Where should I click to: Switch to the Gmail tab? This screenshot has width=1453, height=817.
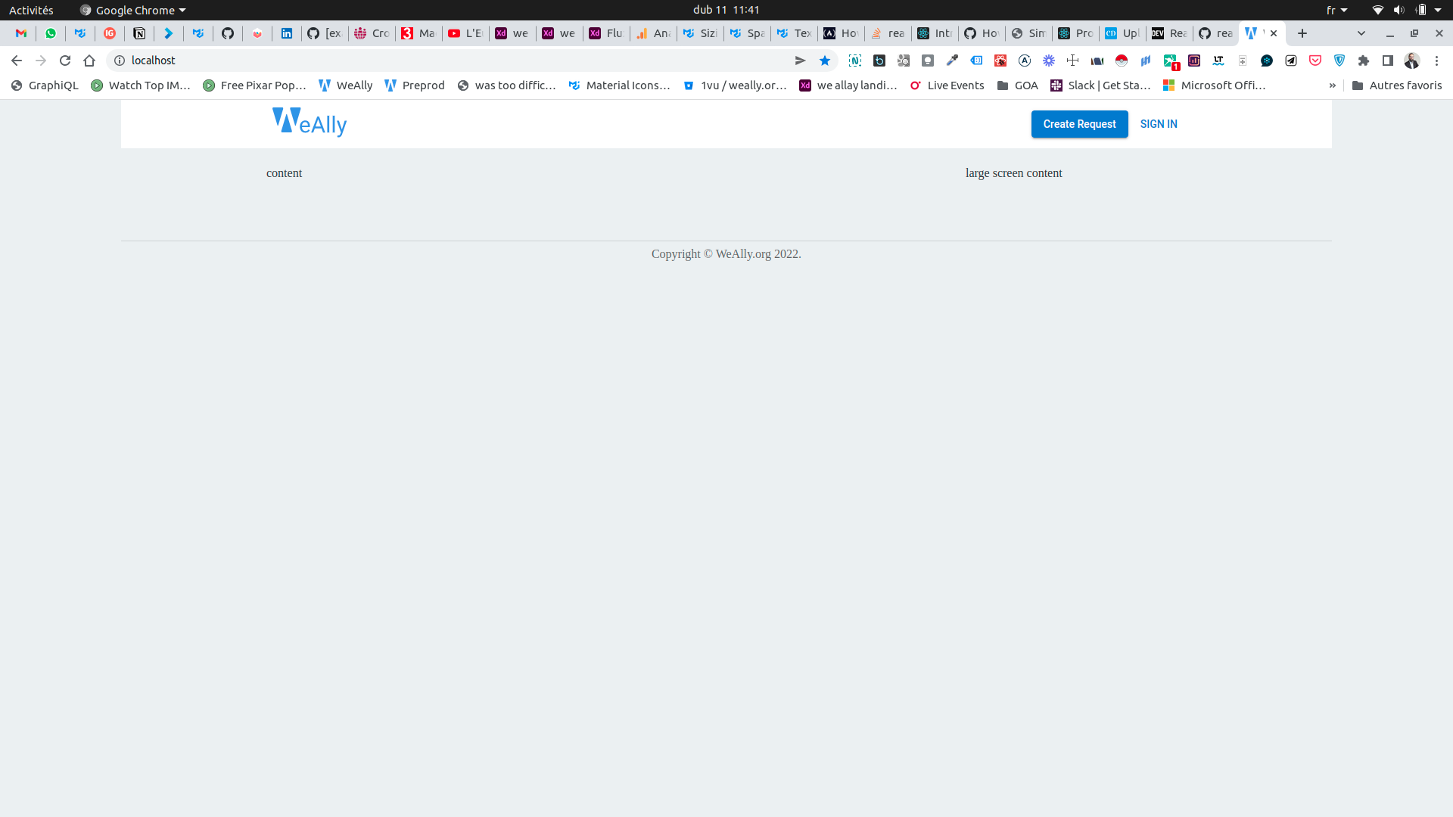[20, 33]
